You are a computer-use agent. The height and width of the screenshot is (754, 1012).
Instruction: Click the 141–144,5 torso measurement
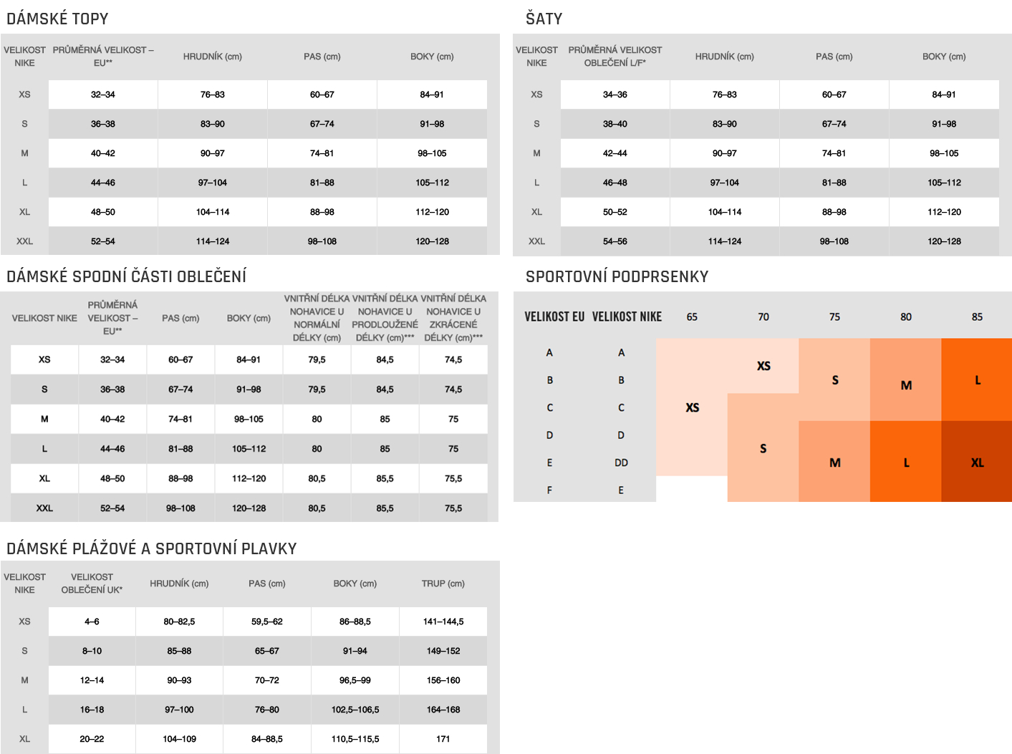443,622
